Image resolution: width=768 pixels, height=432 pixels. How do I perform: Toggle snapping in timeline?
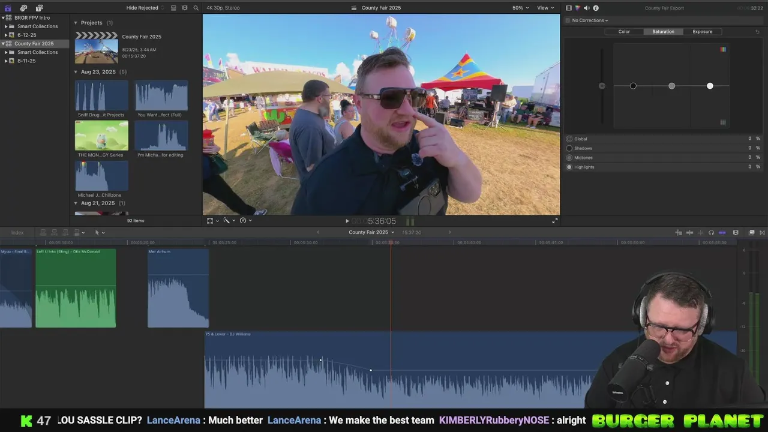(722, 232)
